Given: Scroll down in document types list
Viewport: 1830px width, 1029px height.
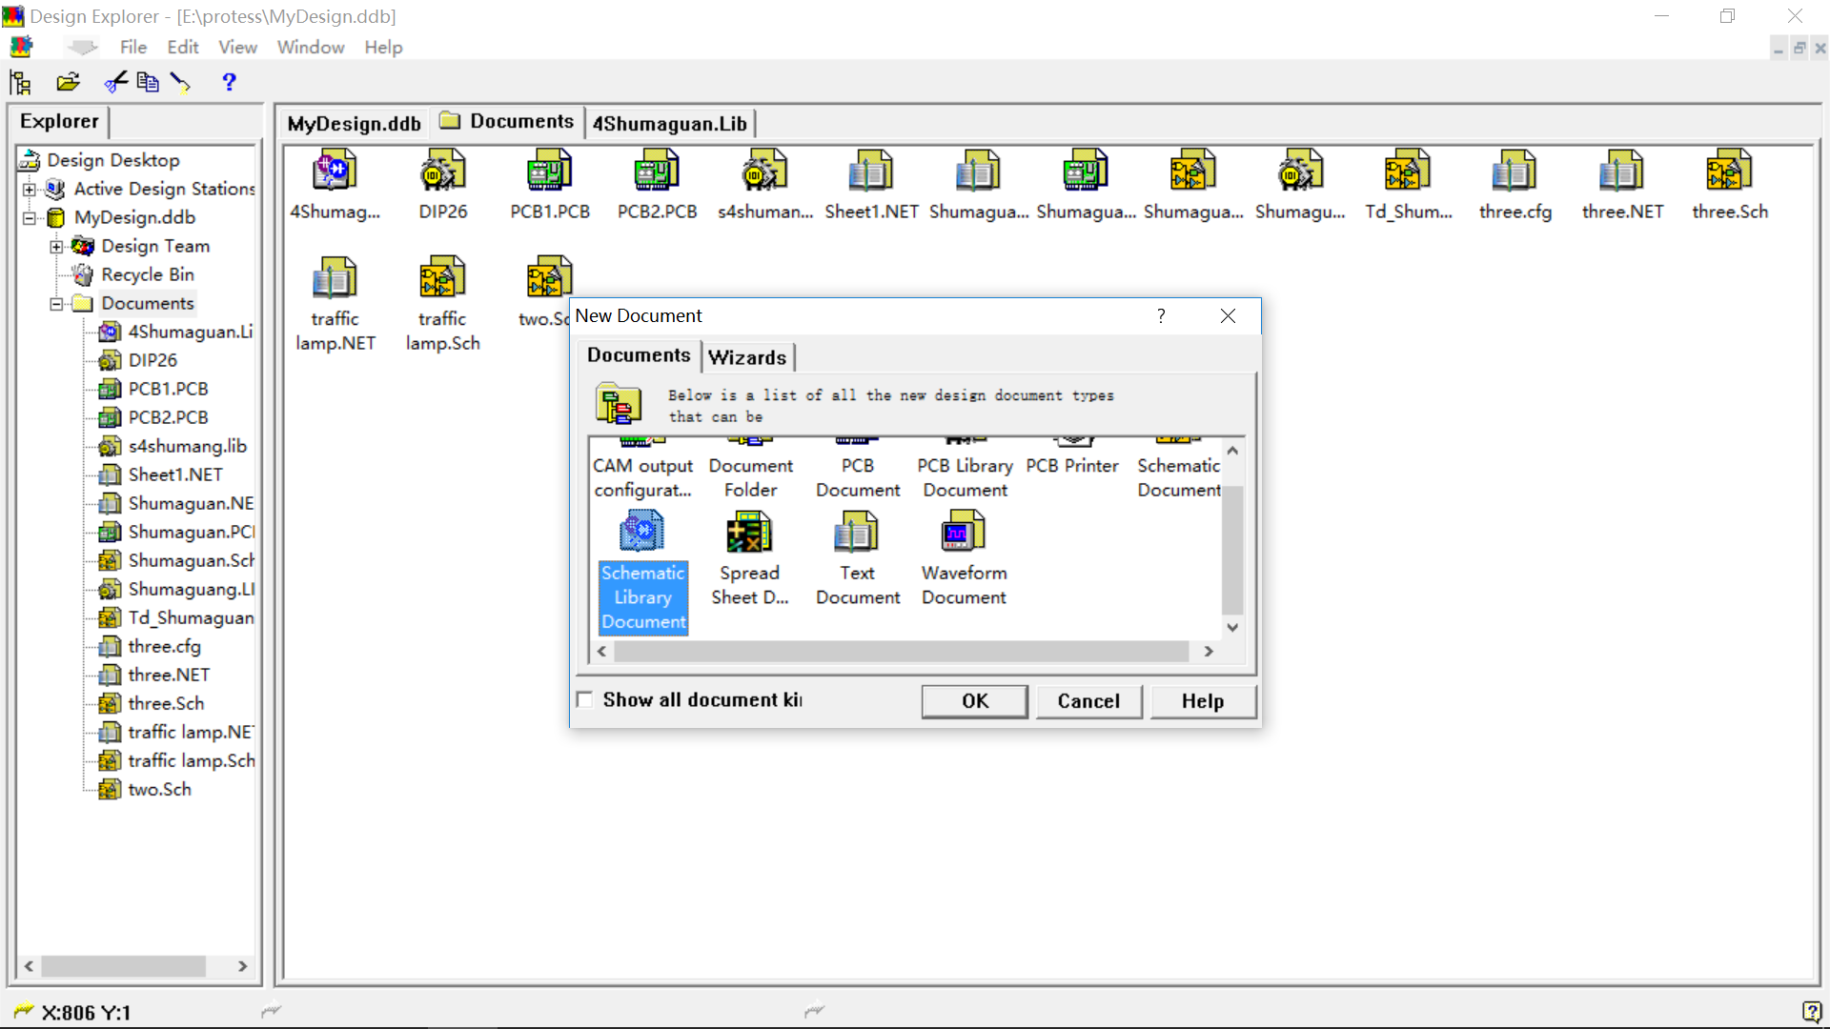Looking at the screenshot, I should pyautogui.click(x=1233, y=626).
